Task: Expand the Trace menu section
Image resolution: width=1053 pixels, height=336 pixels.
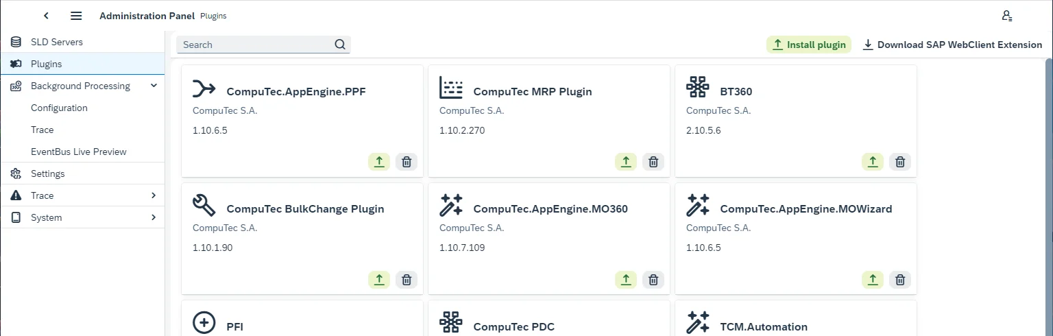Action: [x=154, y=195]
